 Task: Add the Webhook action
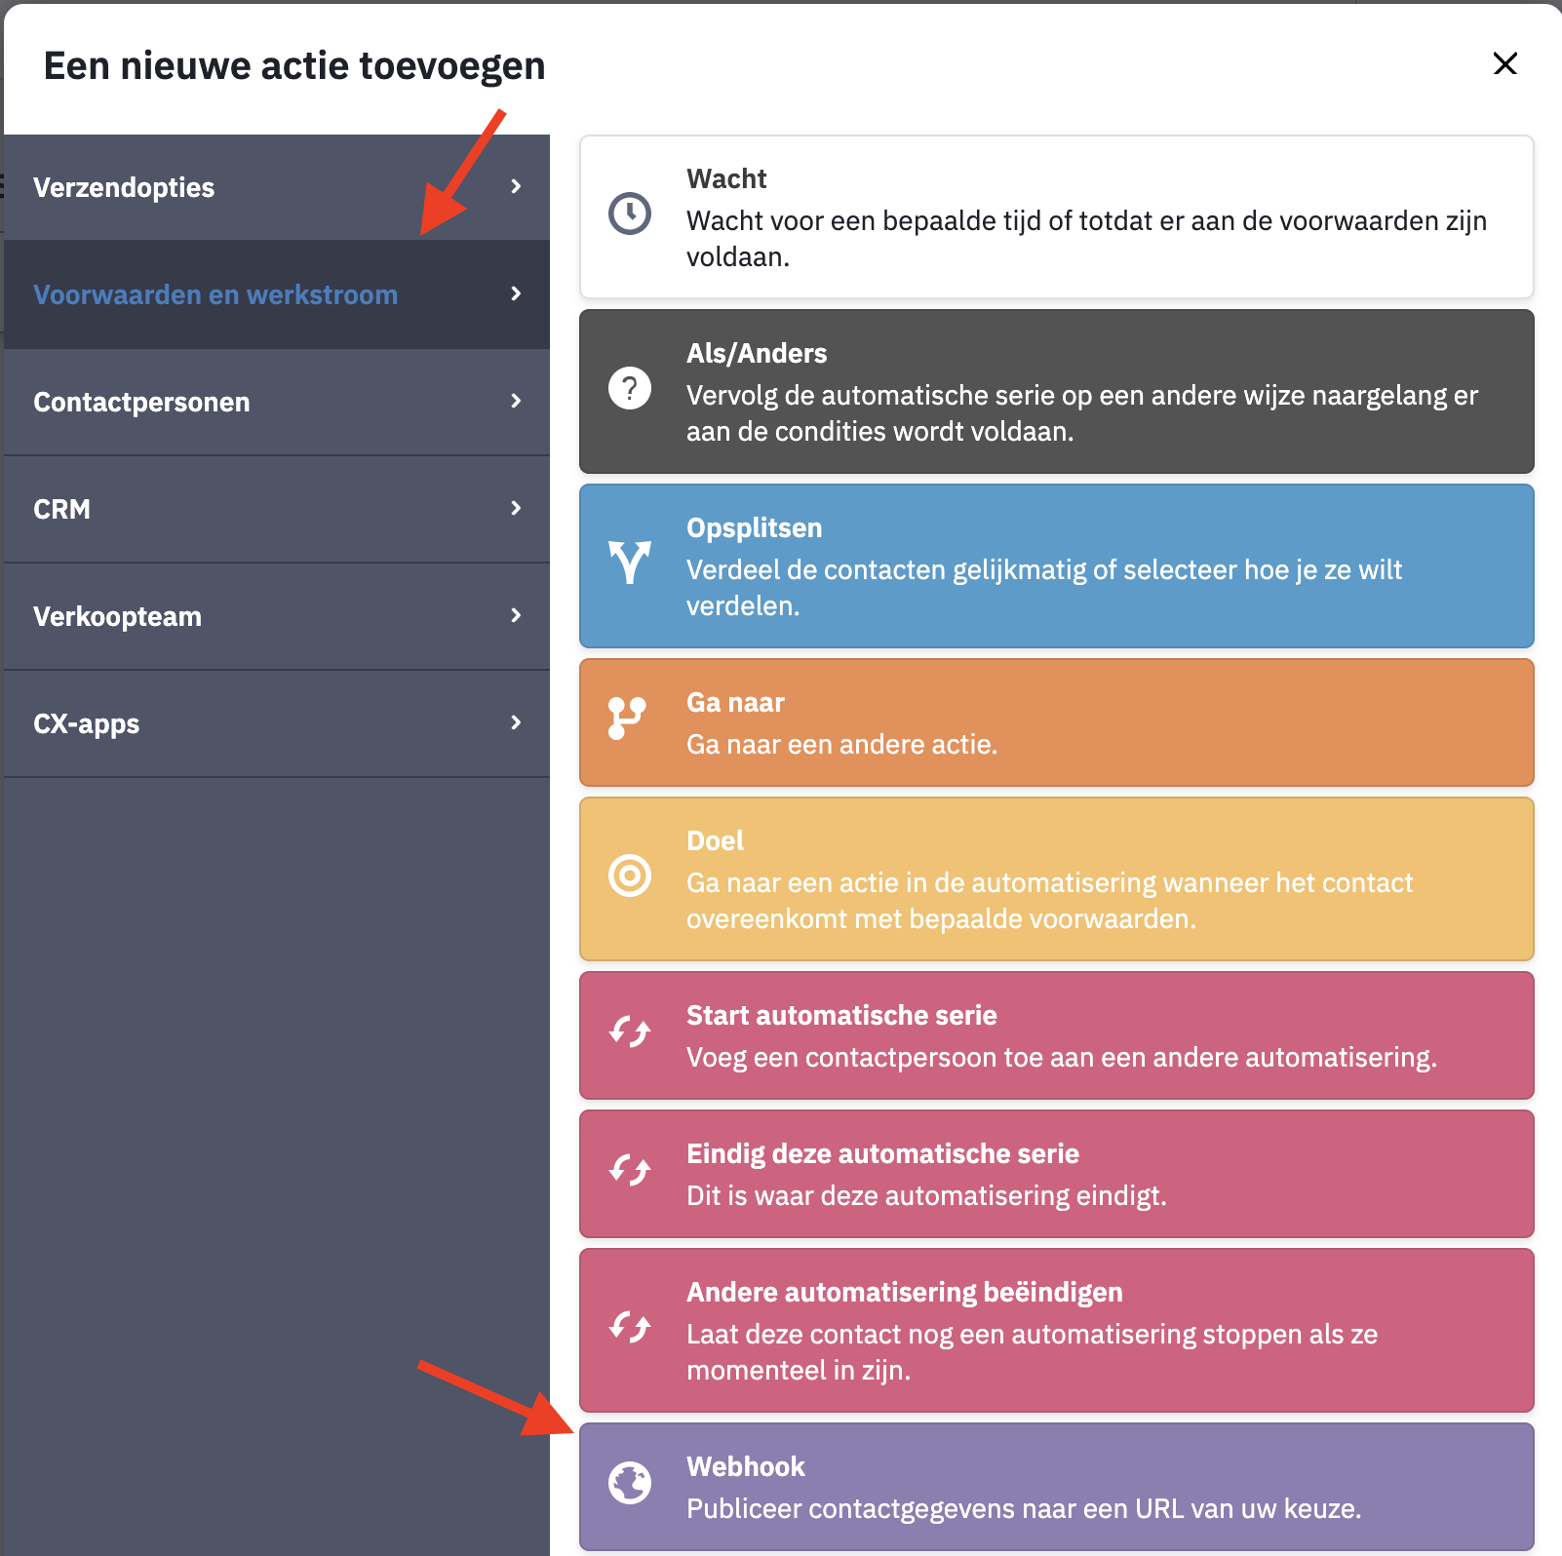1057,1486
